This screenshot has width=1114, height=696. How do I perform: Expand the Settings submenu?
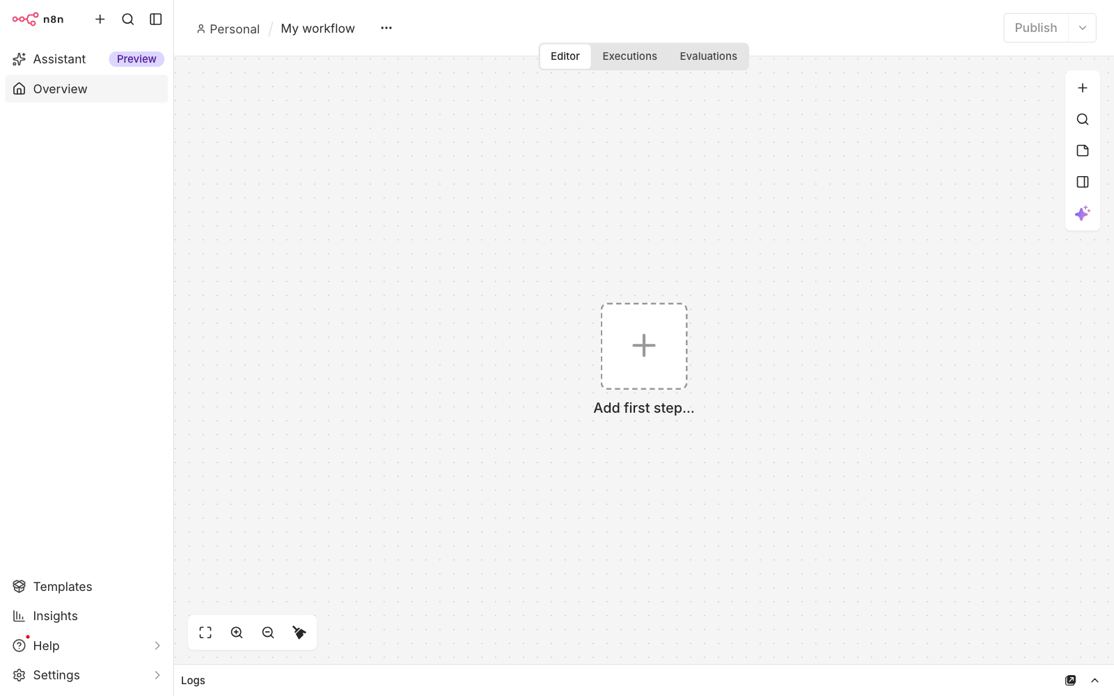click(x=157, y=675)
